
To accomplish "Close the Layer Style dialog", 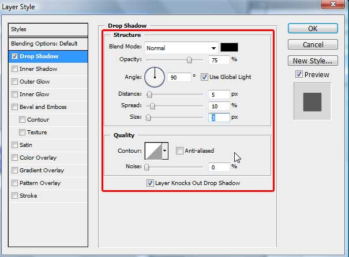I will click(333, 4).
